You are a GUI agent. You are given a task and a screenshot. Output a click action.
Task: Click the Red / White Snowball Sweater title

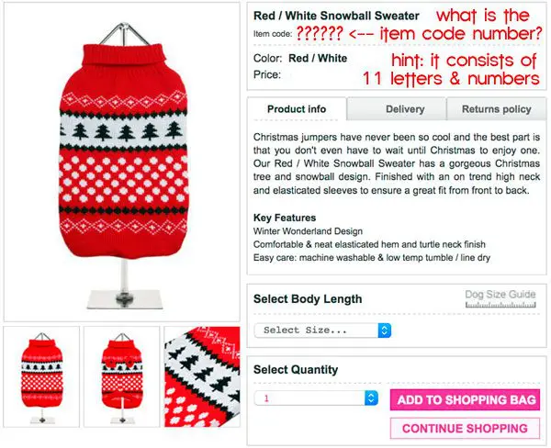pos(336,16)
